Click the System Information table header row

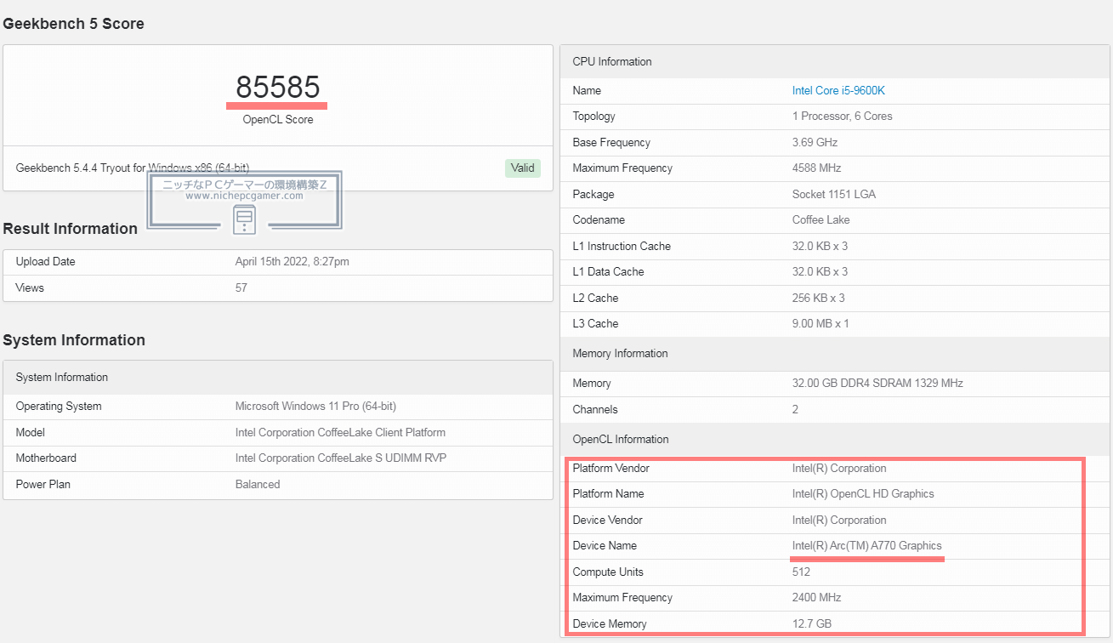pyautogui.click(x=278, y=377)
